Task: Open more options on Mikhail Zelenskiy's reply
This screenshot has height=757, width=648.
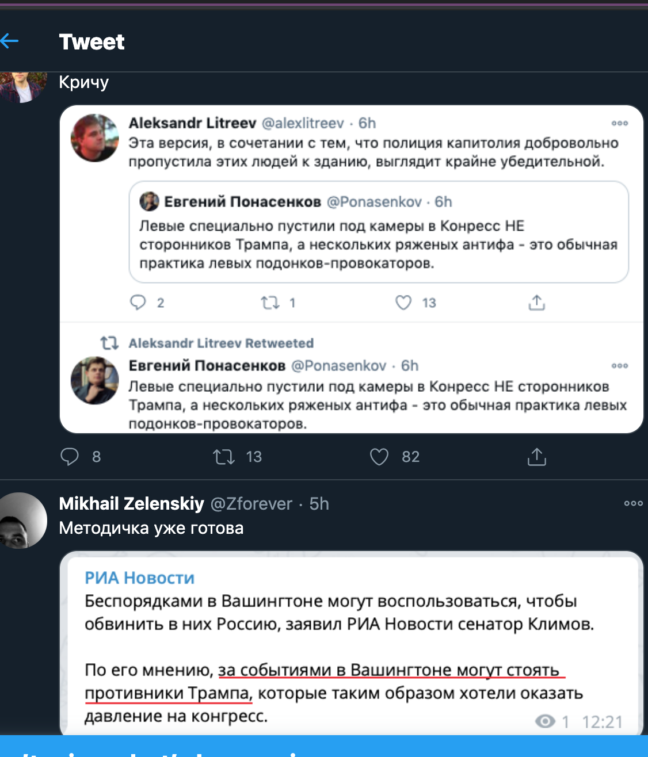Action: click(633, 503)
